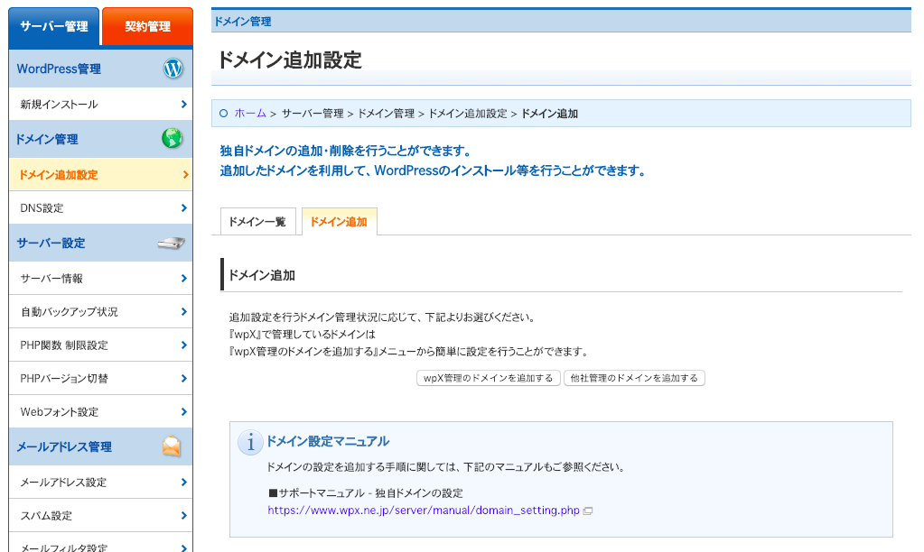Click top banner label ドメイン管理

(x=243, y=22)
